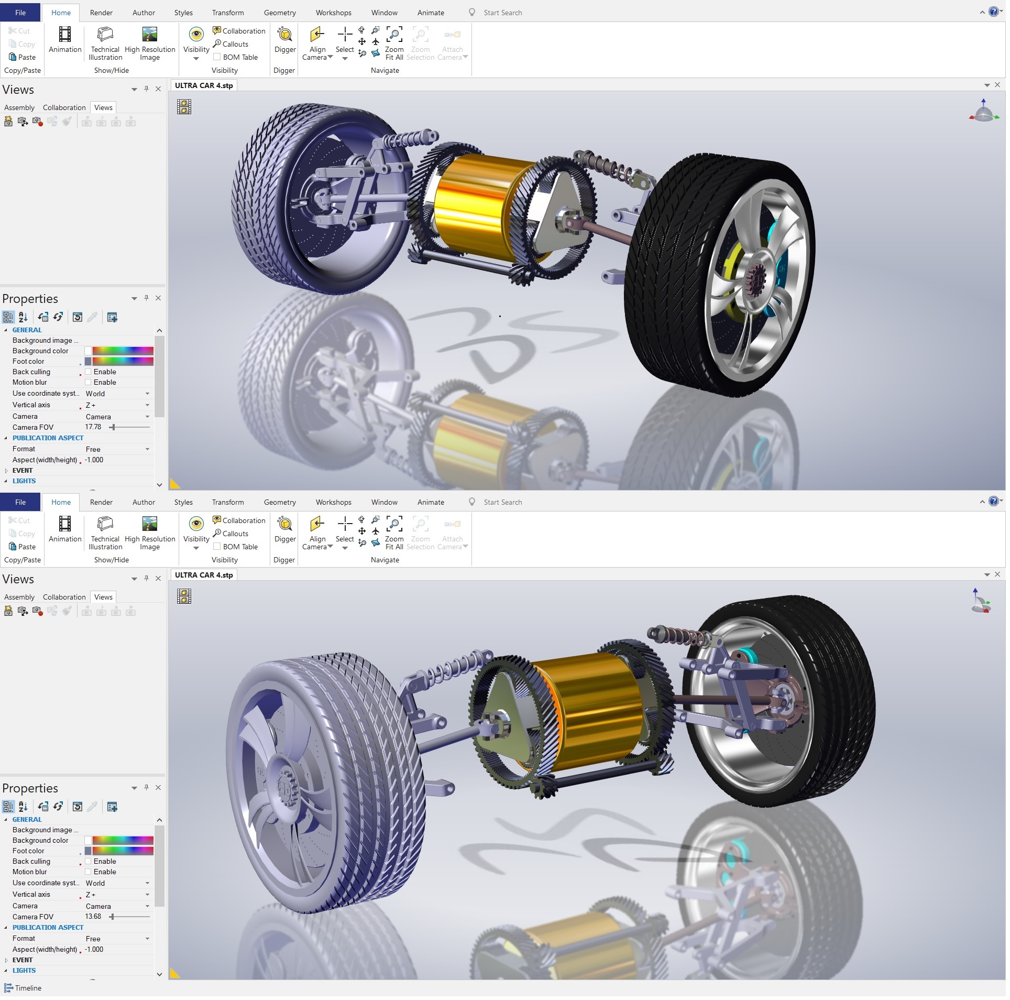Open Format Free dropdown in upper Properties
The height and width of the screenshot is (1000, 1010).
click(x=148, y=450)
